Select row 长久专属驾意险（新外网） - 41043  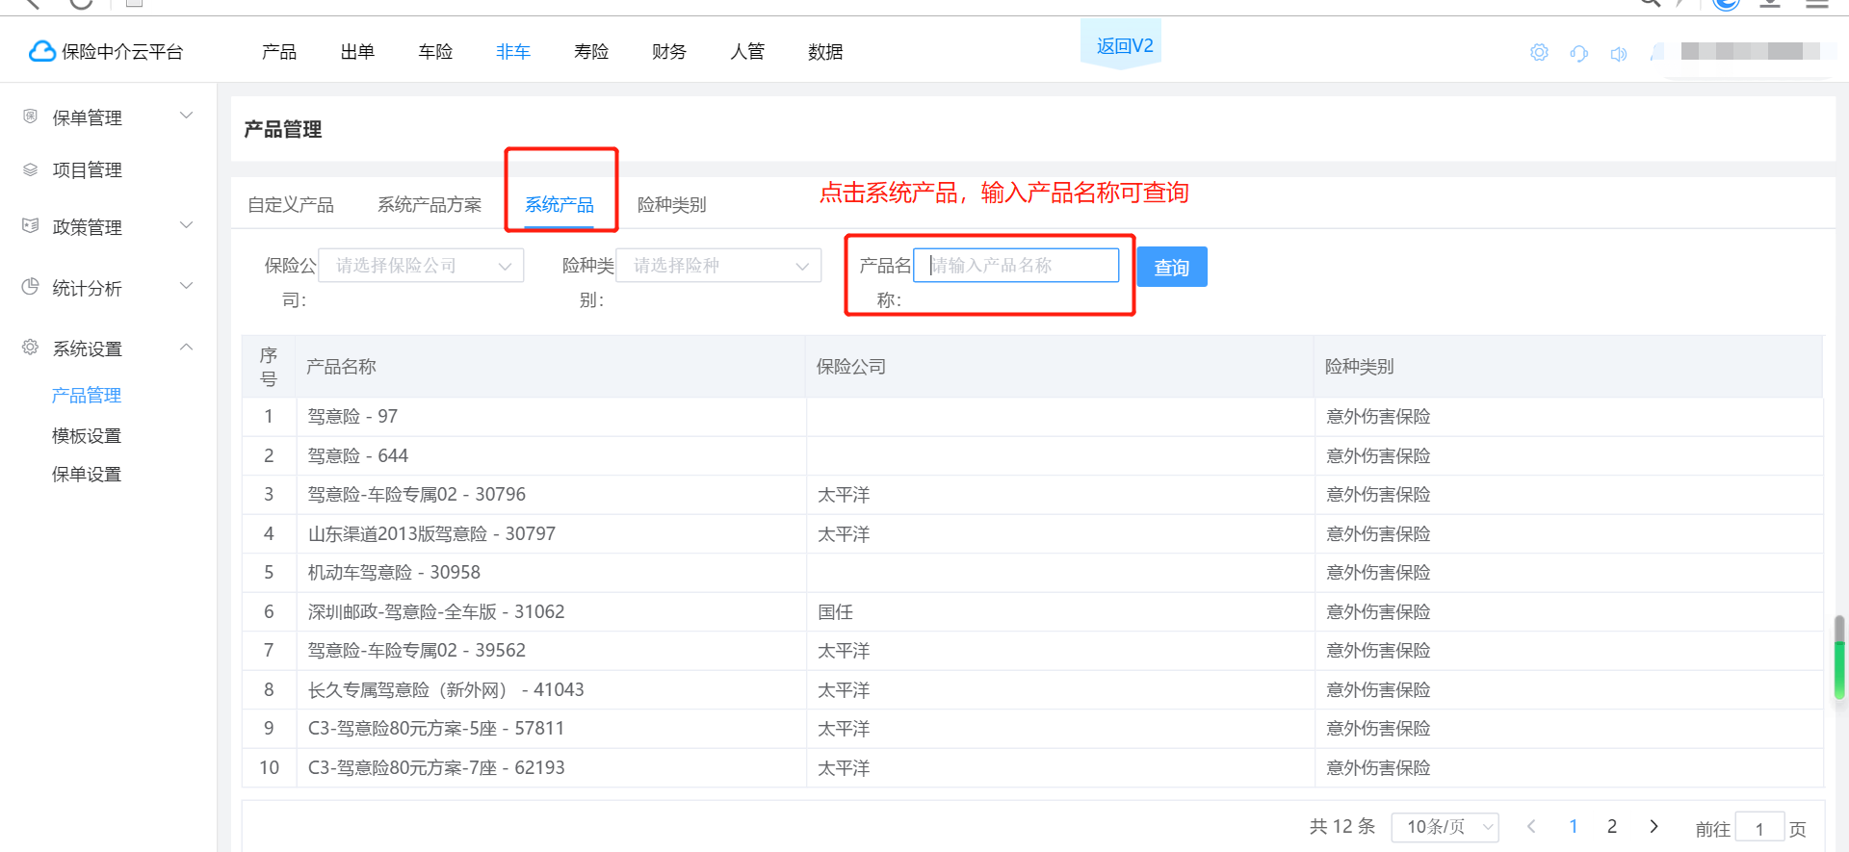coord(1032,690)
